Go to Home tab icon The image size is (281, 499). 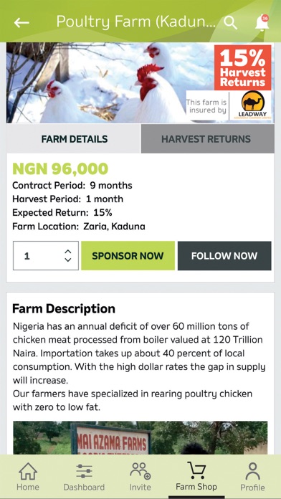28,471
